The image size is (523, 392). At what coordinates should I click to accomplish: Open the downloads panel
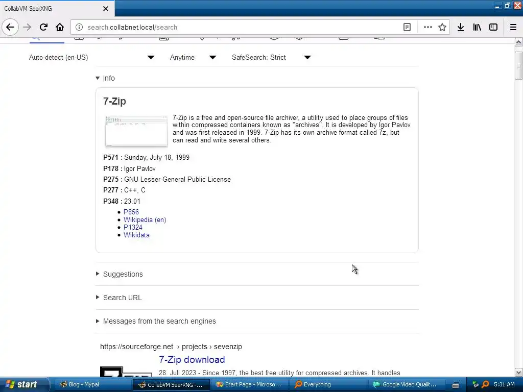point(461,27)
